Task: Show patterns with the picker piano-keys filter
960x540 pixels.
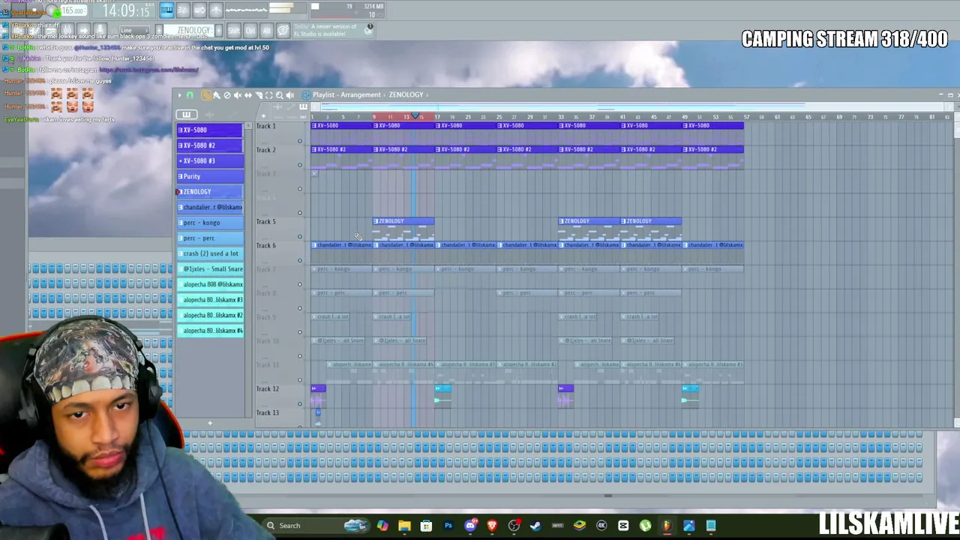Action: point(187,115)
